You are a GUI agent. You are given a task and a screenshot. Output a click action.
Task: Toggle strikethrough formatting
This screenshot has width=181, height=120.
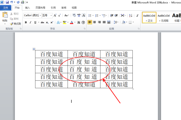pos(42,22)
